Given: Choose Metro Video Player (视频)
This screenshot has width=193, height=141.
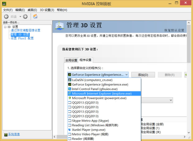Looking at the screenshot, I should tap(104, 134).
